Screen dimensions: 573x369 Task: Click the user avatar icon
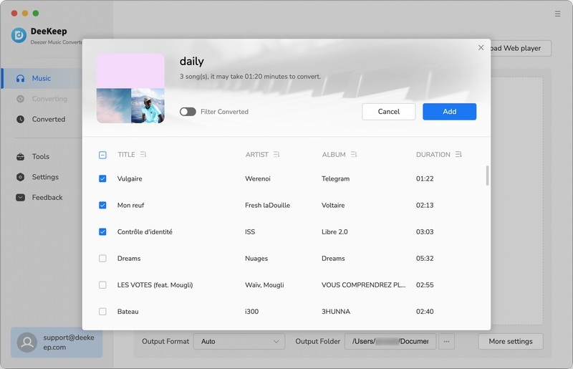pos(27,342)
